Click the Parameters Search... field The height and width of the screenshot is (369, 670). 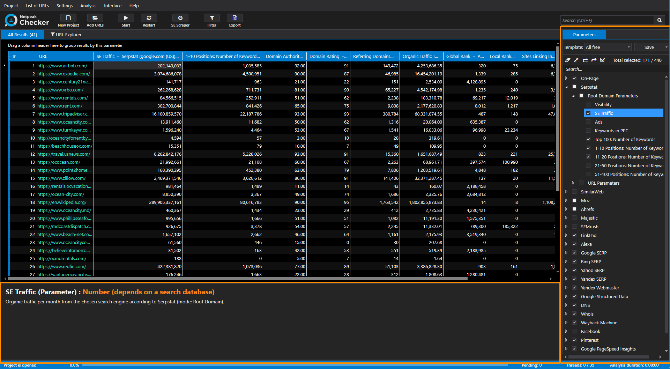(x=614, y=69)
